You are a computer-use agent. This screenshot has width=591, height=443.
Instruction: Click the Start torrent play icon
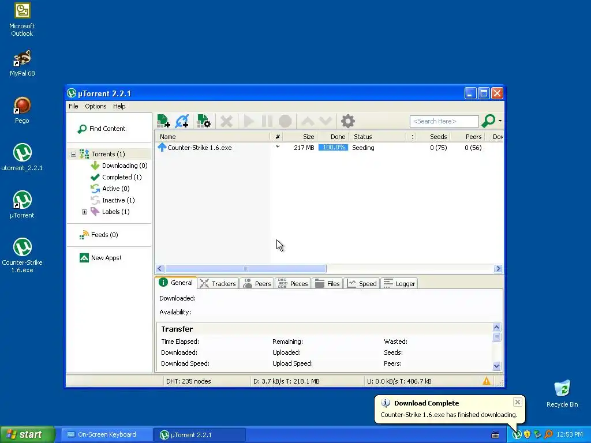point(248,121)
